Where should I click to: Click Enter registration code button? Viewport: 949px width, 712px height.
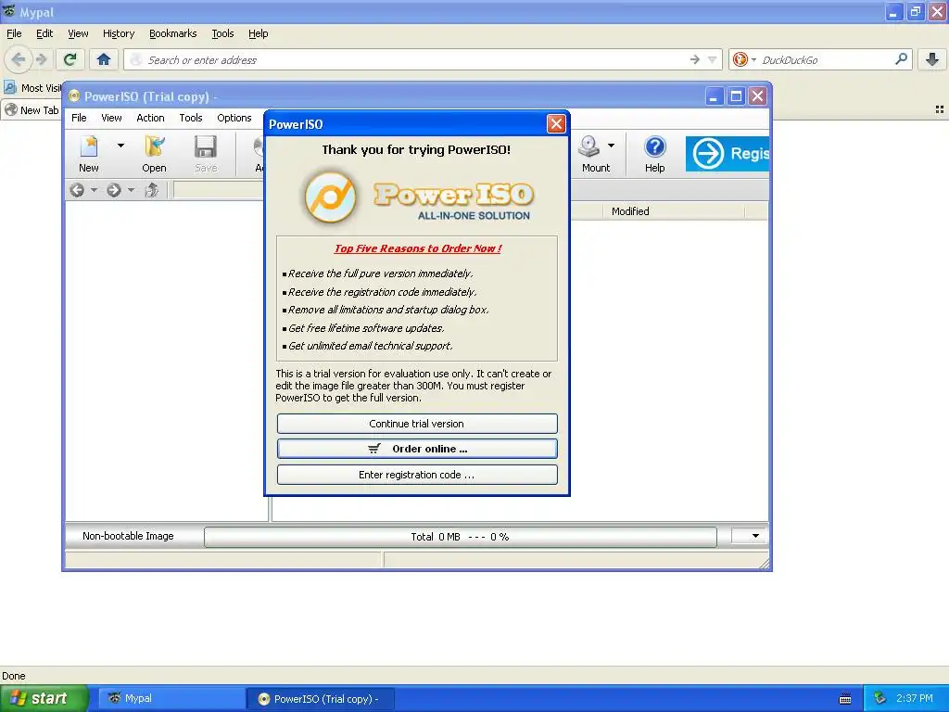click(416, 475)
